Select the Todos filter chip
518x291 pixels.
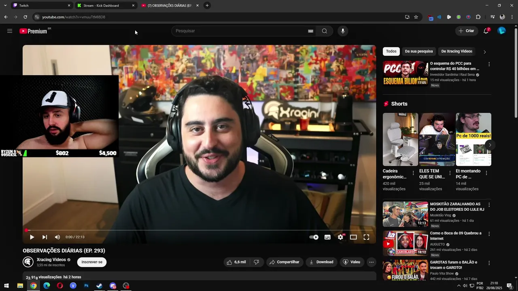pyautogui.click(x=391, y=51)
